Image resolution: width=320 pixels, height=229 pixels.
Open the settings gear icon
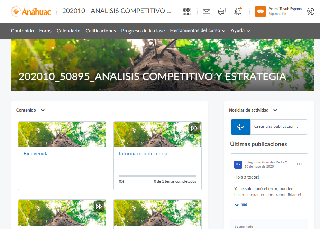coord(310,11)
